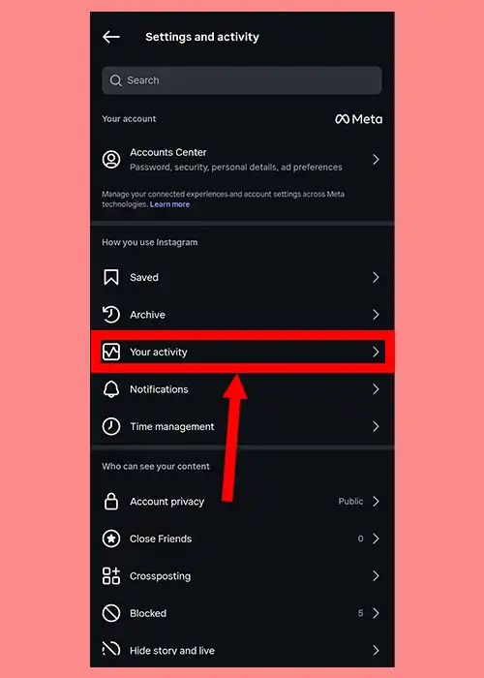Click the Crossposting grid-plus icon
This screenshot has width=484, height=678.
point(111,576)
